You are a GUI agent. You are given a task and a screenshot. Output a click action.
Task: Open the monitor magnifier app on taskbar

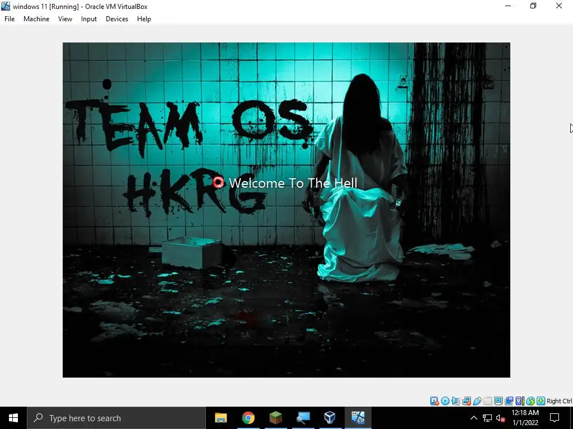303,418
